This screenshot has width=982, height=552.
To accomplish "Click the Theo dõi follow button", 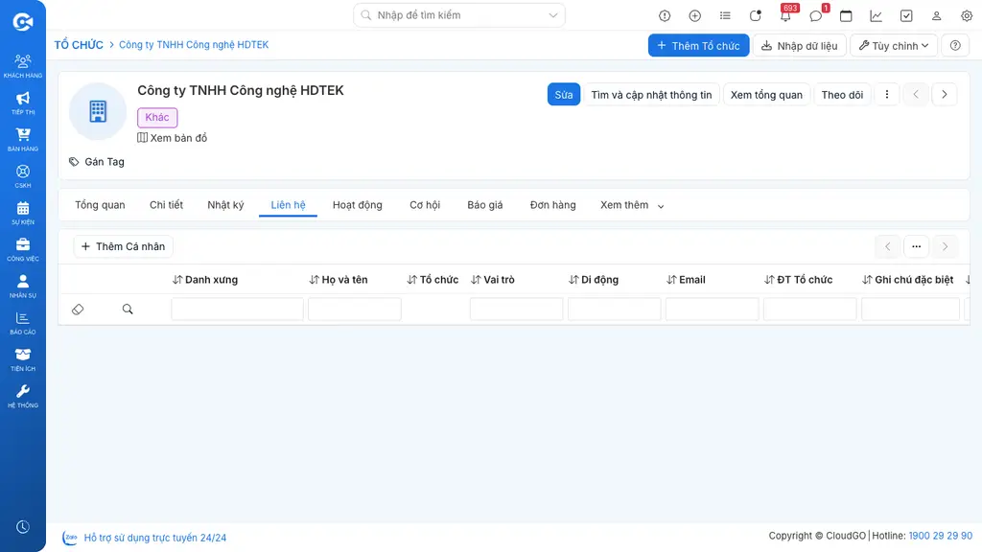I will tap(842, 95).
